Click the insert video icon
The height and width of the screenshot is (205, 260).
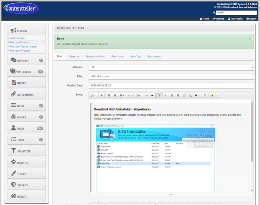[x=152, y=95]
